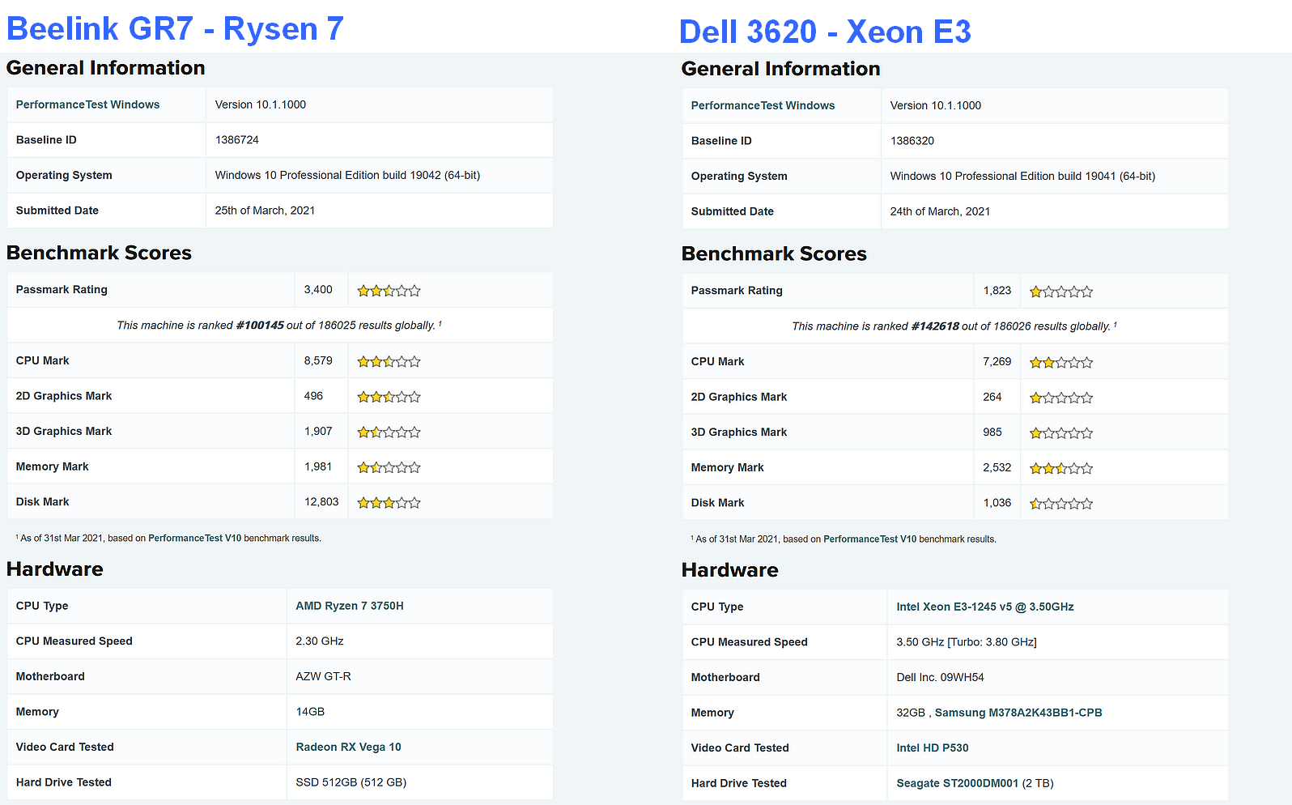Open the Samsung M378A2K43BB1-CPB memory link

(x=1018, y=713)
